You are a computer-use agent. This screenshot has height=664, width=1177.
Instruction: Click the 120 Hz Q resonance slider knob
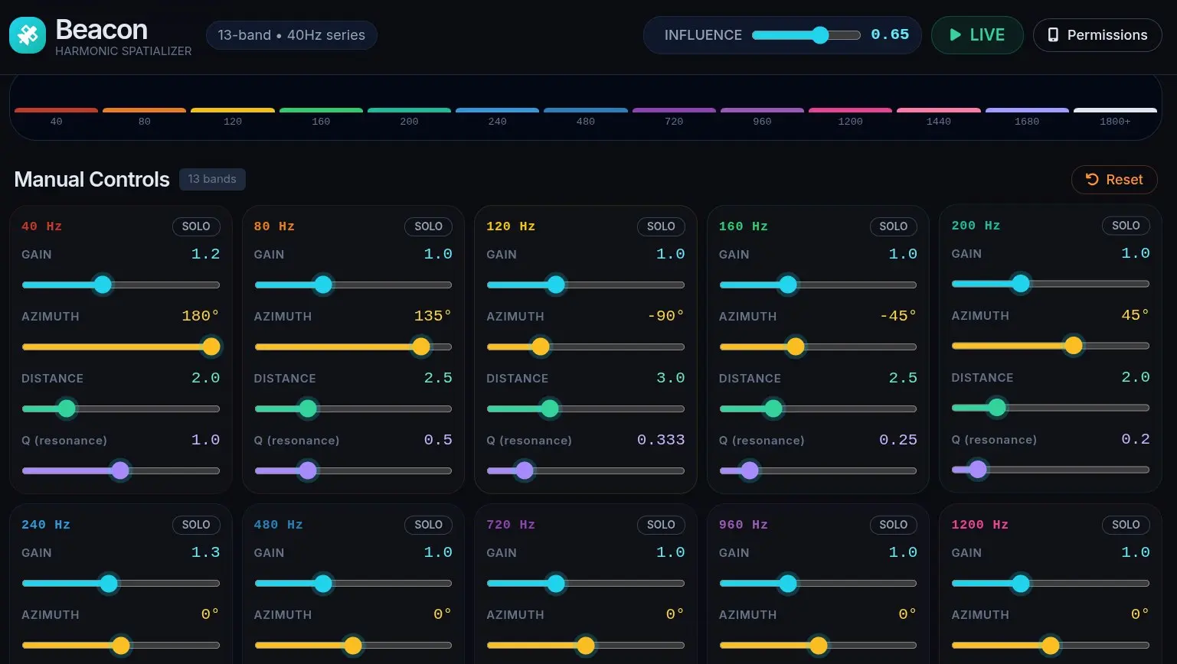525,471
